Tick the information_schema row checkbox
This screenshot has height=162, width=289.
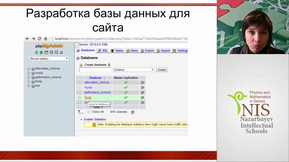click(79, 82)
